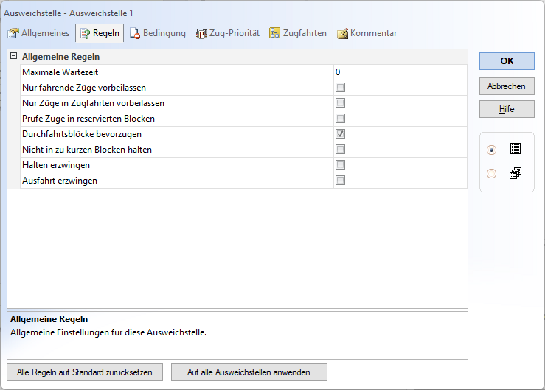Select the second view radio button
Viewport: 545px width, 390px height.
pos(492,174)
